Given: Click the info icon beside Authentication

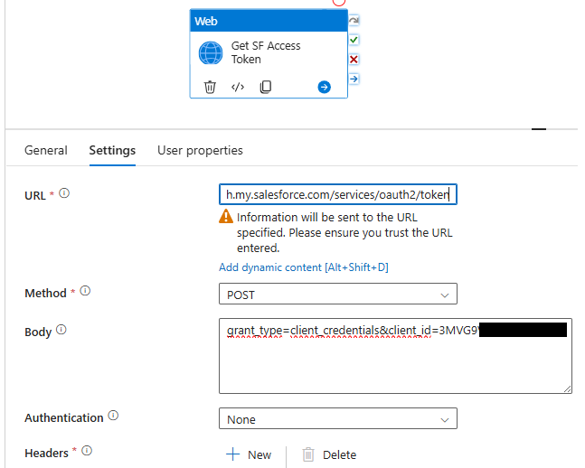Looking at the screenshot, I should click(x=113, y=417).
